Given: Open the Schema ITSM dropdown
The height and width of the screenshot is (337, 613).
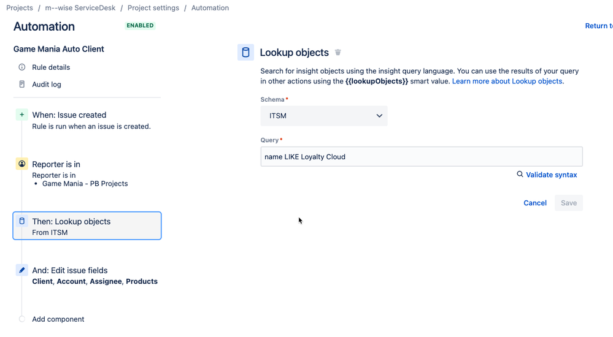Looking at the screenshot, I should 324,116.
